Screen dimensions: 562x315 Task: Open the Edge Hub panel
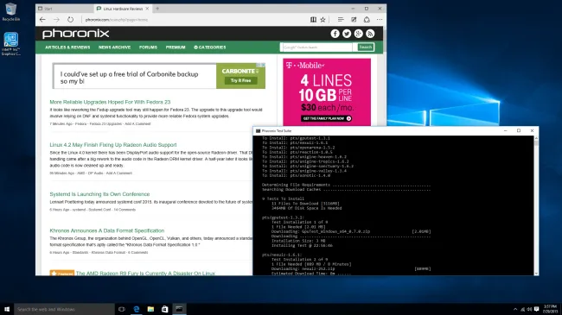pyautogui.click(x=341, y=20)
